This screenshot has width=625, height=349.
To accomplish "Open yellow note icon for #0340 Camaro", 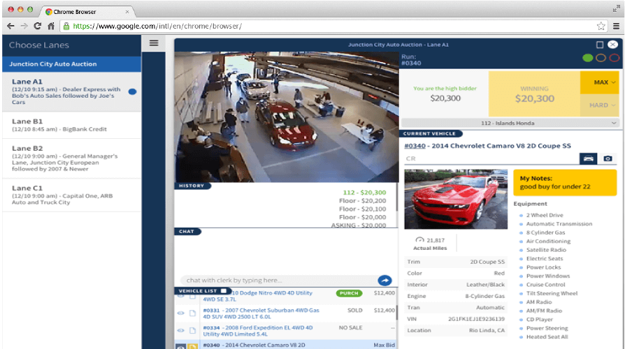I will pos(192,346).
